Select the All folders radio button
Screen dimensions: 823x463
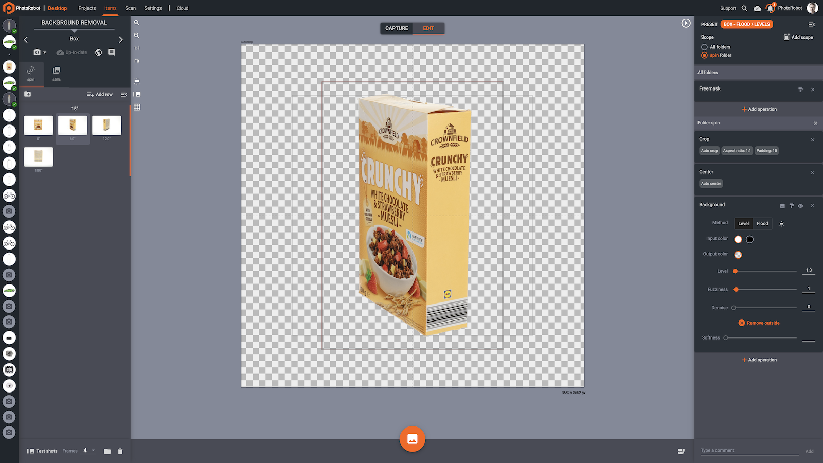(x=704, y=47)
